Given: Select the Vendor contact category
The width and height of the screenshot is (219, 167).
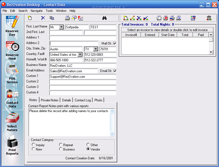Looking at the screenshot, I should [x=88, y=149].
